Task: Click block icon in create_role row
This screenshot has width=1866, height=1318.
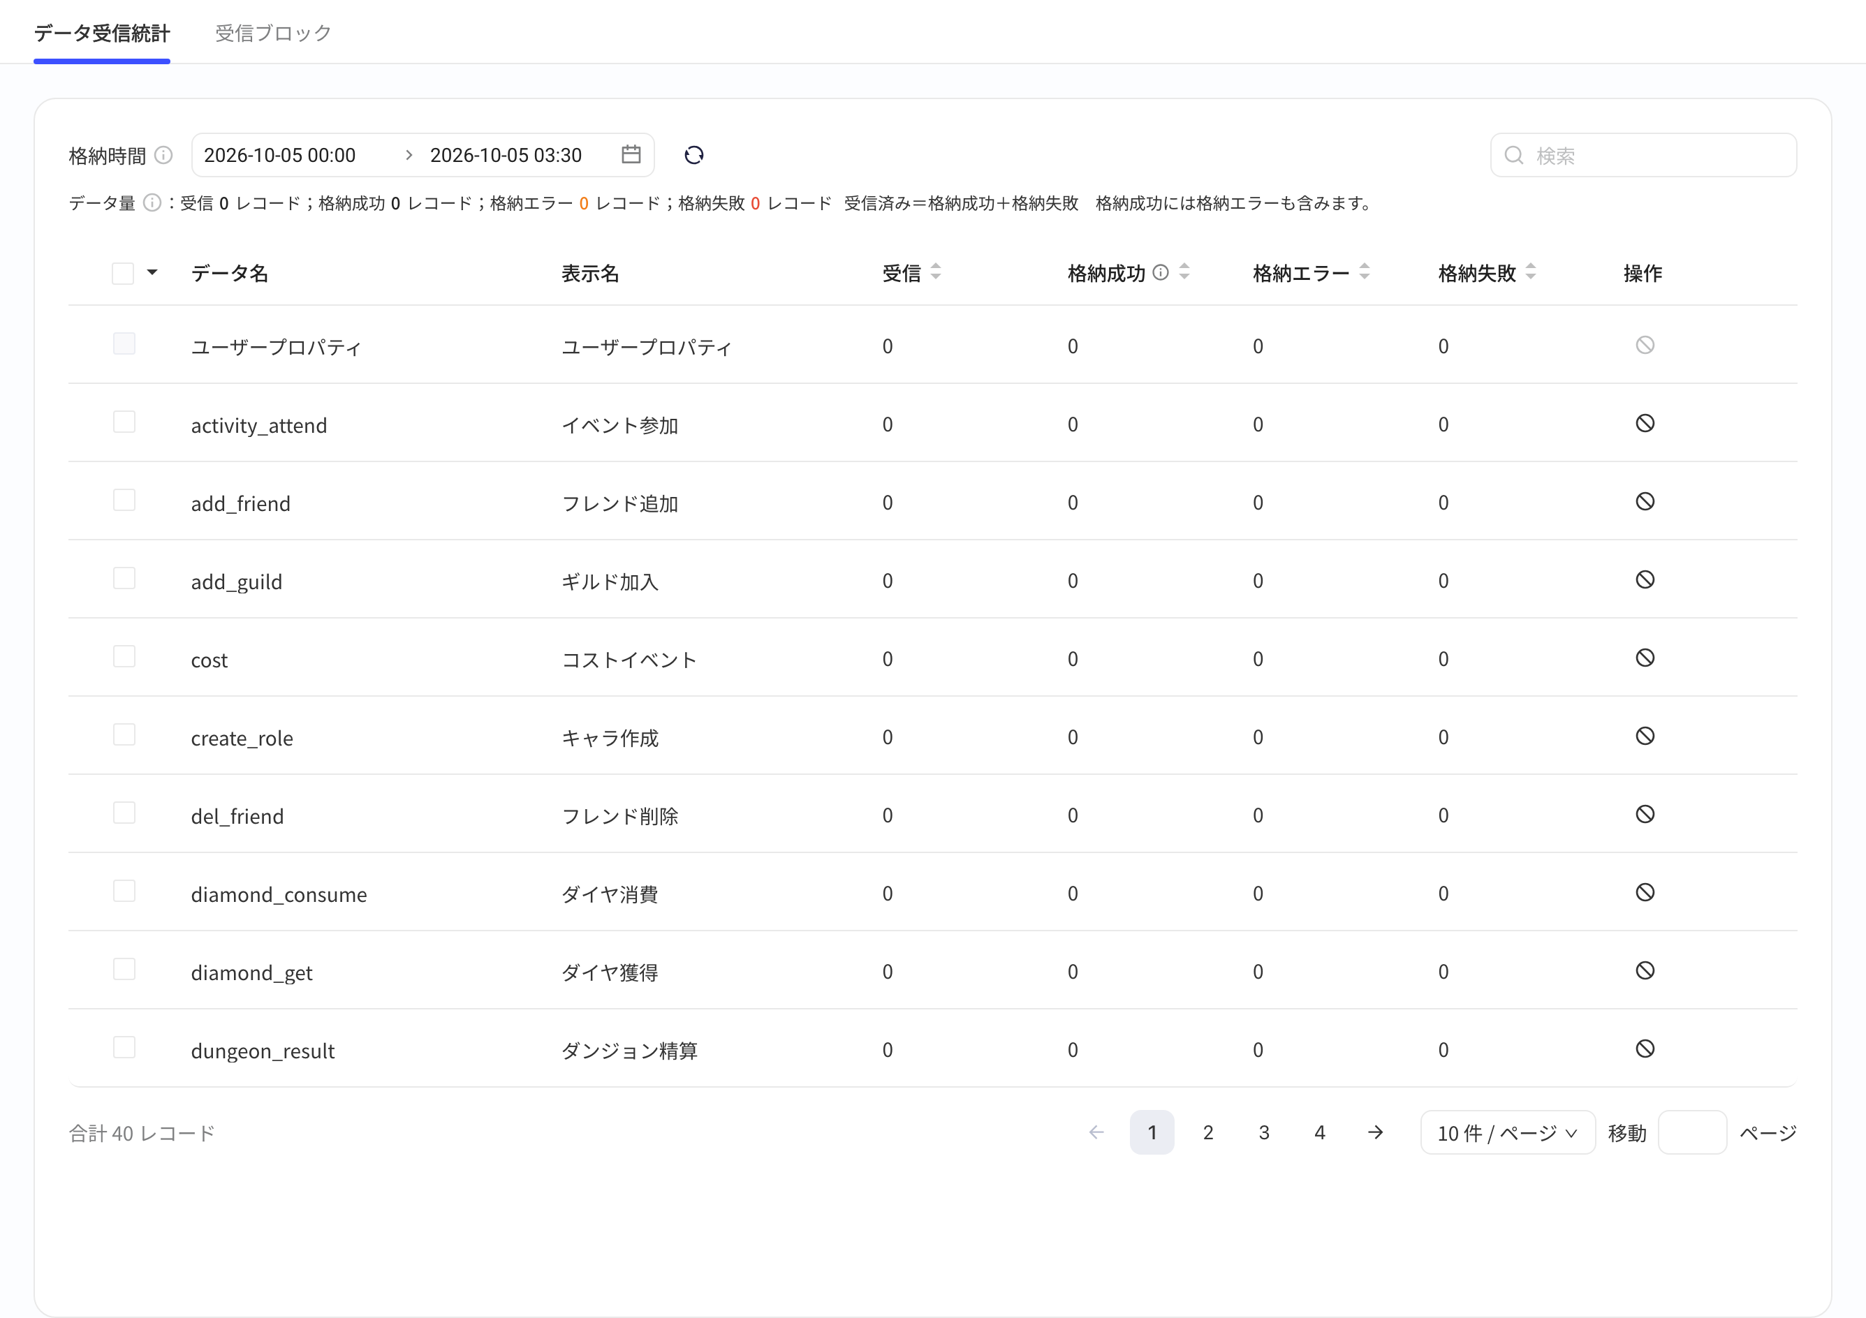Action: pyautogui.click(x=1645, y=736)
